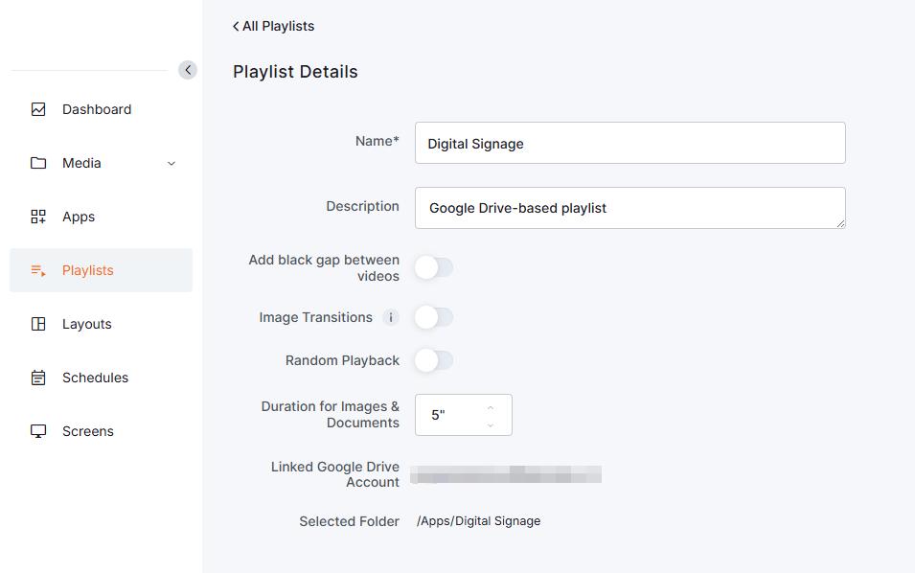Click the Playlists icon in sidebar
915x573 pixels.
[38, 270]
